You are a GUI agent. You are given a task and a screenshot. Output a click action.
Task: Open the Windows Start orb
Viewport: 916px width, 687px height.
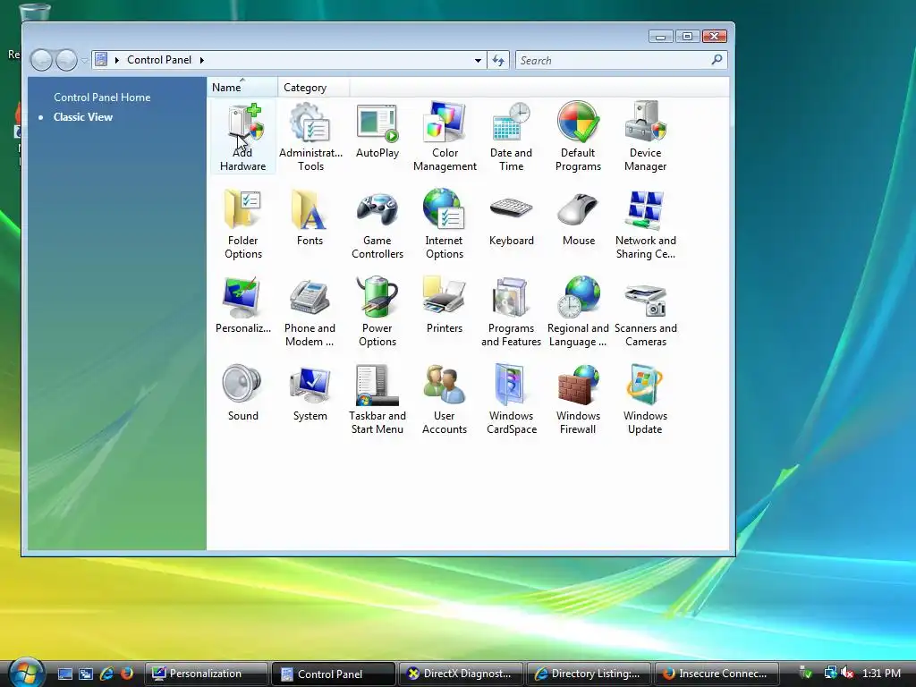click(27, 673)
